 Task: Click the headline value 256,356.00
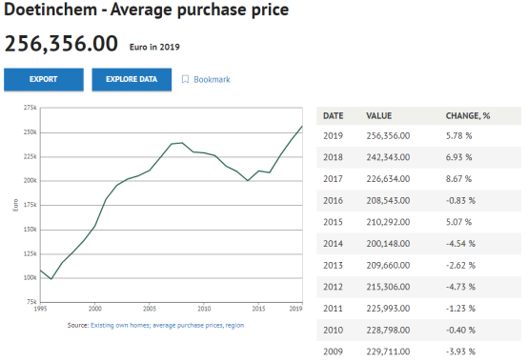point(61,44)
